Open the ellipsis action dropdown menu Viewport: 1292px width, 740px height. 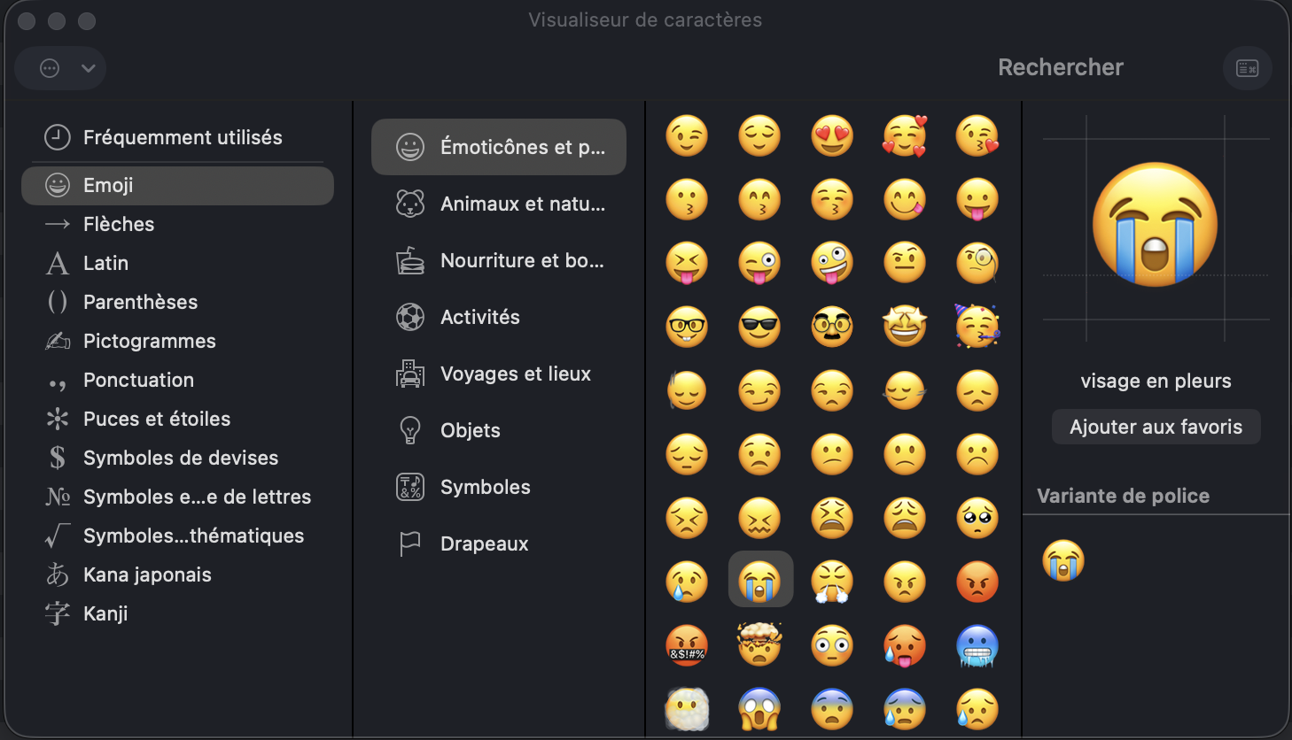pyautogui.click(x=60, y=68)
